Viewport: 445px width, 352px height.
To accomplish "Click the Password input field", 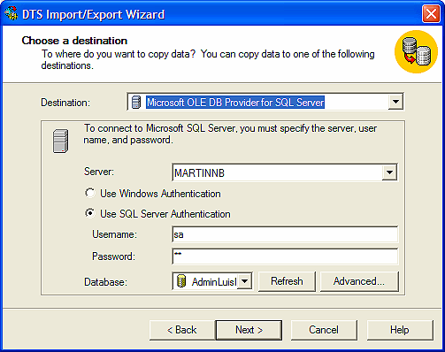I will [x=285, y=256].
